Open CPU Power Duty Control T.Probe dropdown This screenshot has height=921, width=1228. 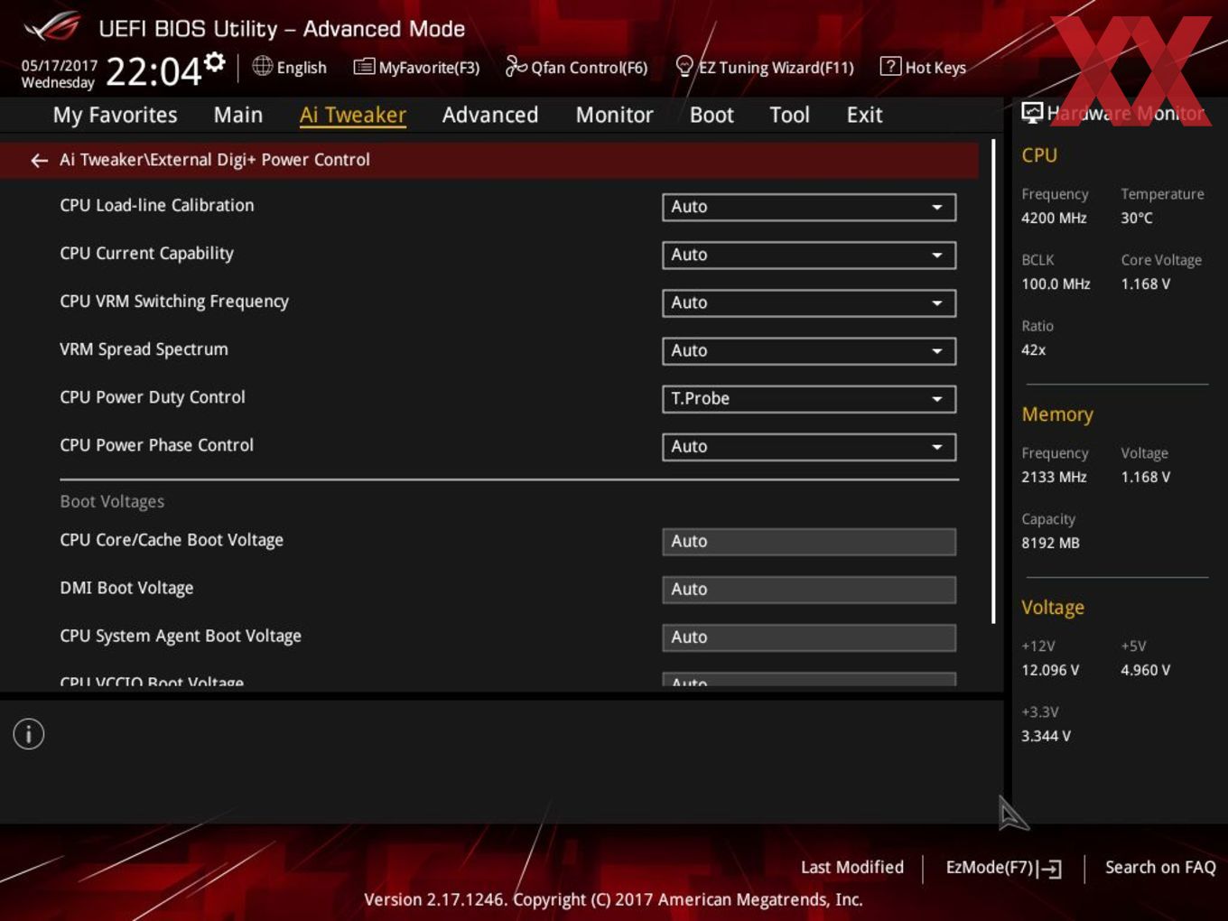click(809, 398)
